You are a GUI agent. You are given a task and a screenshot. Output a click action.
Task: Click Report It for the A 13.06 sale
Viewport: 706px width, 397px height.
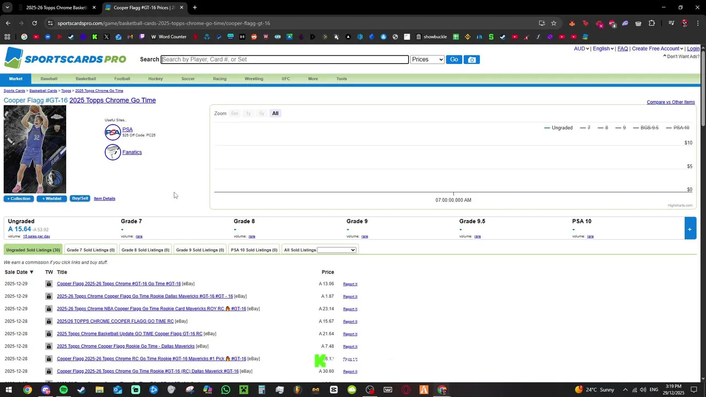pyautogui.click(x=350, y=284)
